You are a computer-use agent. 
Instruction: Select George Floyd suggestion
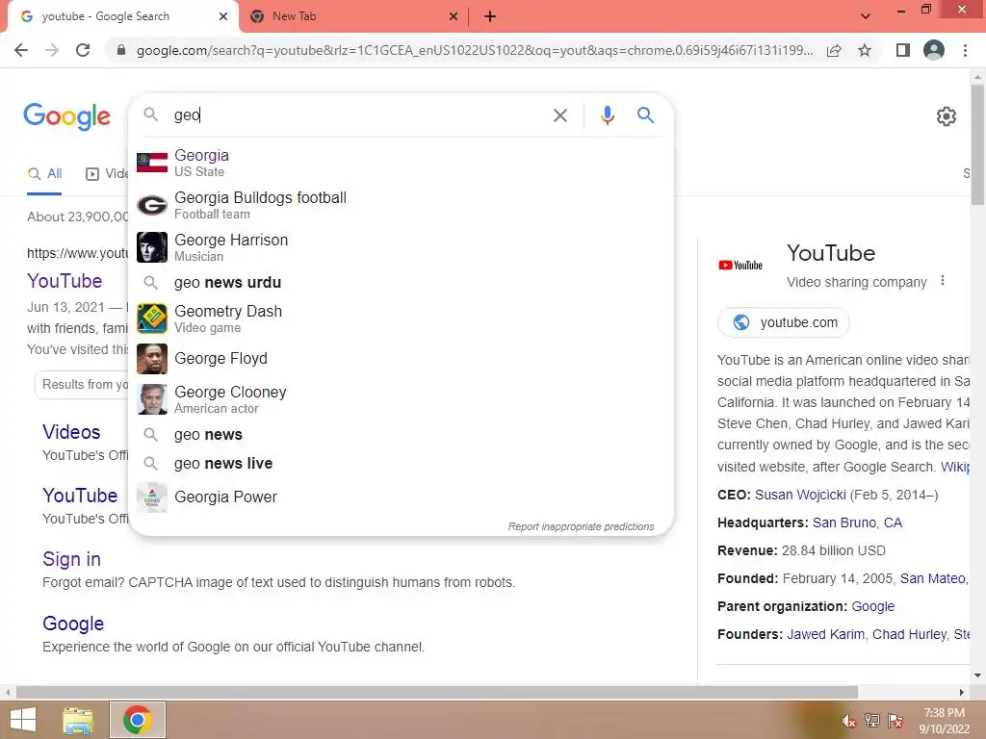[x=402, y=359]
